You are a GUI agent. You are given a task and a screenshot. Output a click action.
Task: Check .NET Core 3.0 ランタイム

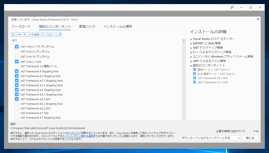coord(16,57)
